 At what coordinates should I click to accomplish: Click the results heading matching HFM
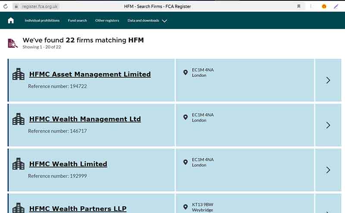click(83, 40)
